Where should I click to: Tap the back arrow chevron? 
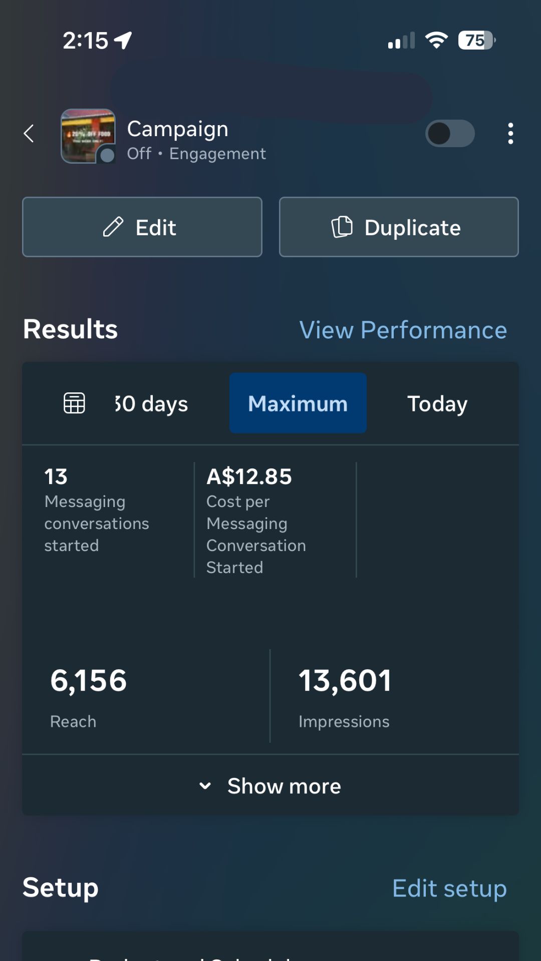click(29, 134)
